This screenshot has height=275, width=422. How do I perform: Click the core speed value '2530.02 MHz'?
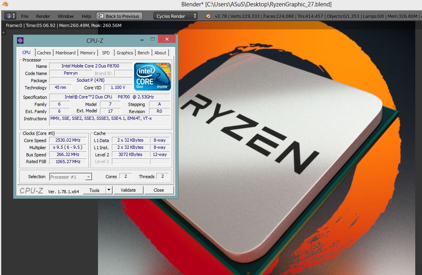pyautogui.click(x=68, y=140)
